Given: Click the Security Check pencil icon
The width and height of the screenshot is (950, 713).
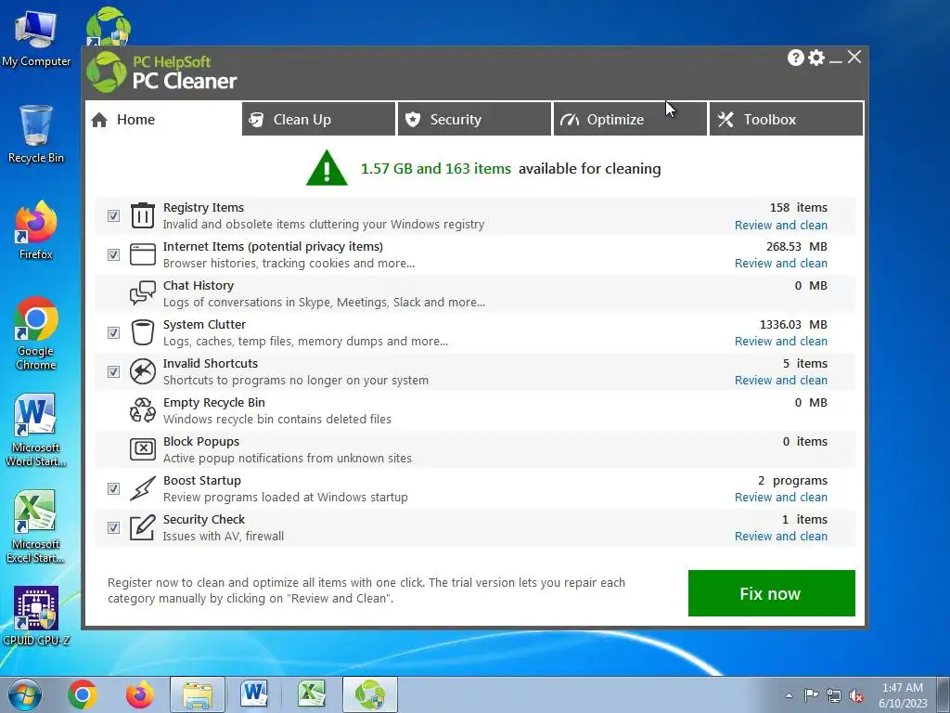Looking at the screenshot, I should click(x=142, y=527).
